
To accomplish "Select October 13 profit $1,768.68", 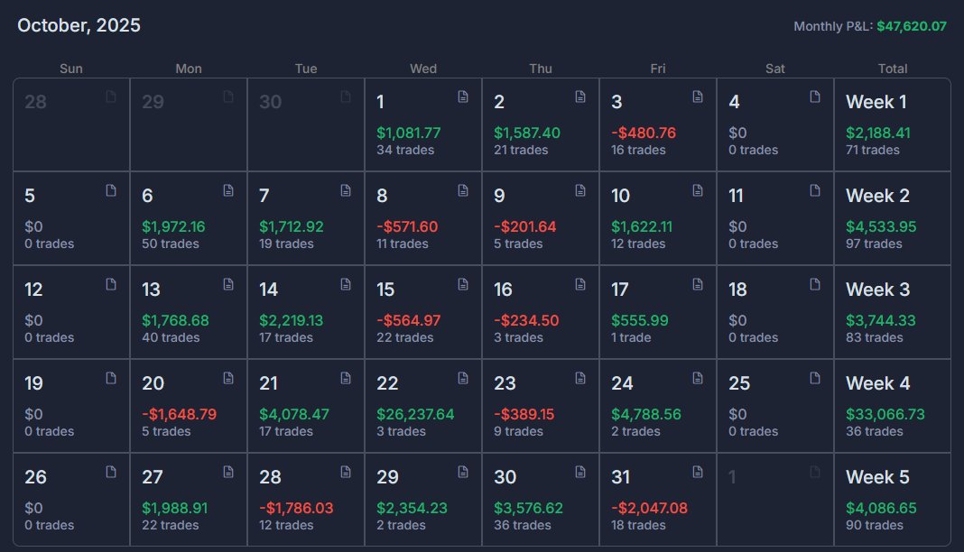I will tap(175, 320).
